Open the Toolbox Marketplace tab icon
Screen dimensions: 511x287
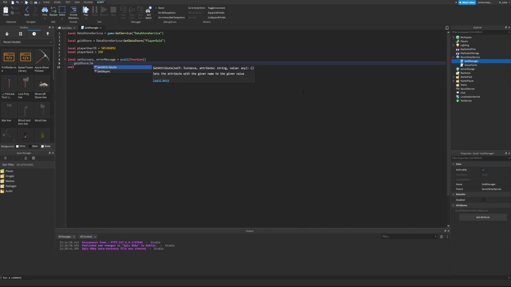7,34
